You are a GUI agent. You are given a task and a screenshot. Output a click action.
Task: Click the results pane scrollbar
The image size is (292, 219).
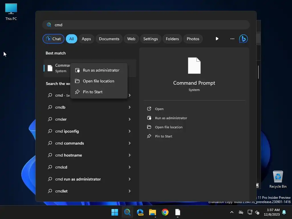258,72
